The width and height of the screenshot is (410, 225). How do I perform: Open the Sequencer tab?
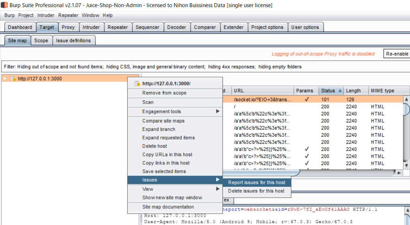pyautogui.click(x=147, y=27)
